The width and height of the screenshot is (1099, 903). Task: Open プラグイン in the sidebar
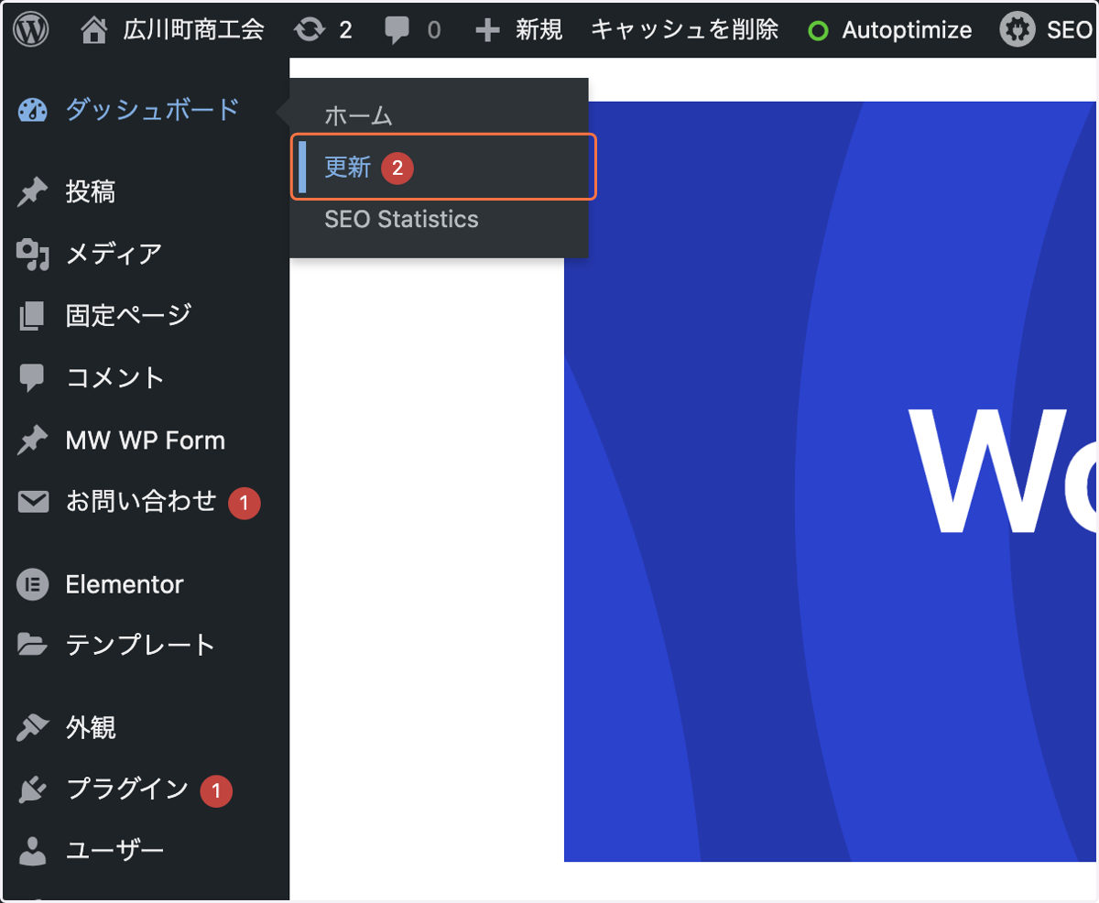[126, 789]
